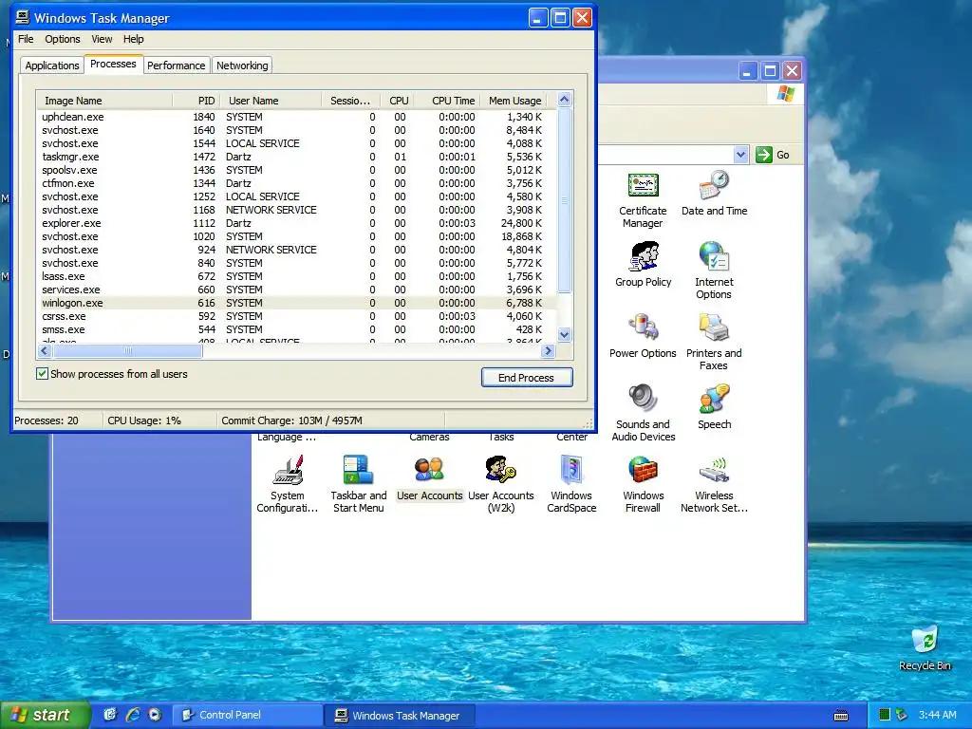This screenshot has width=972, height=729.
Task: Launch Windows Media Player from Quick Launch
Action: pyautogui.click(x=155, y=715)
